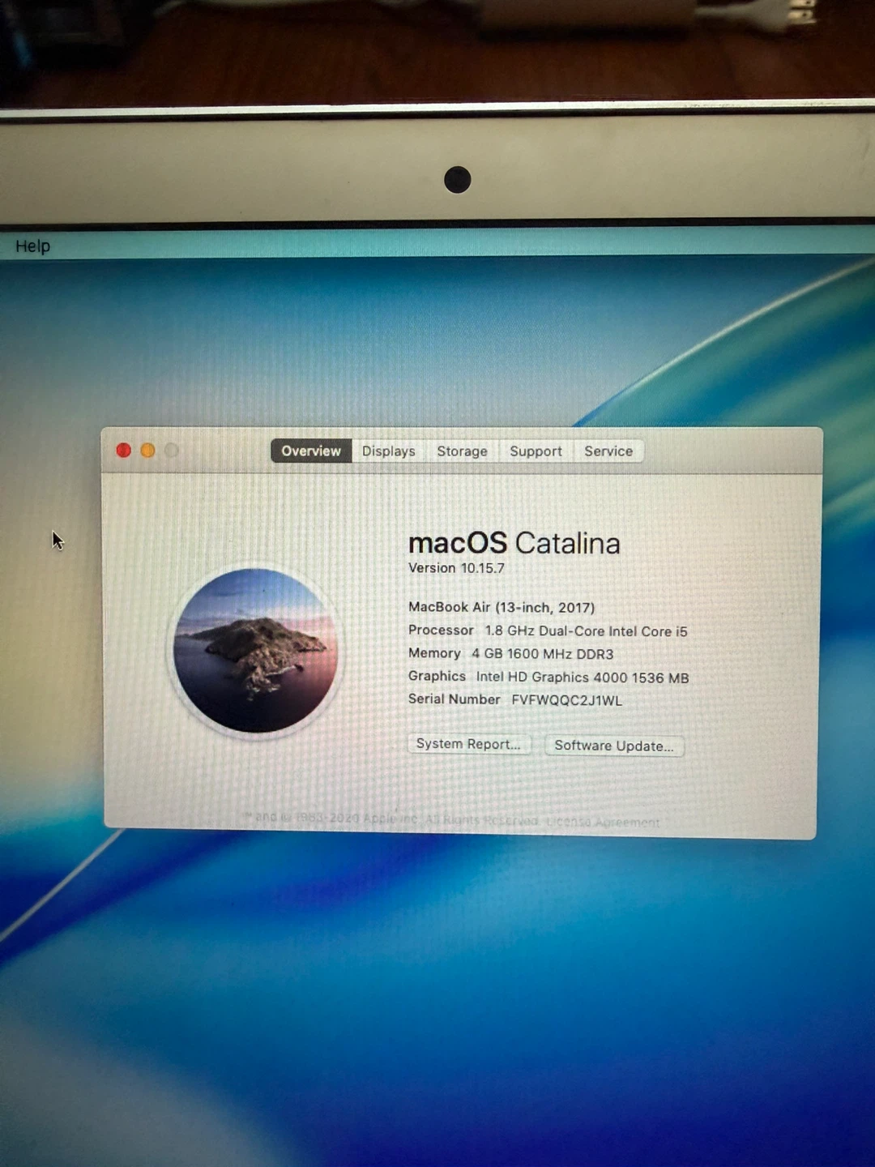This screenshot has height=1167, width=875.
Task: Click the serial number FVFWQQC2J1WL
Action: pyautogui.click(x=567, y=700)
